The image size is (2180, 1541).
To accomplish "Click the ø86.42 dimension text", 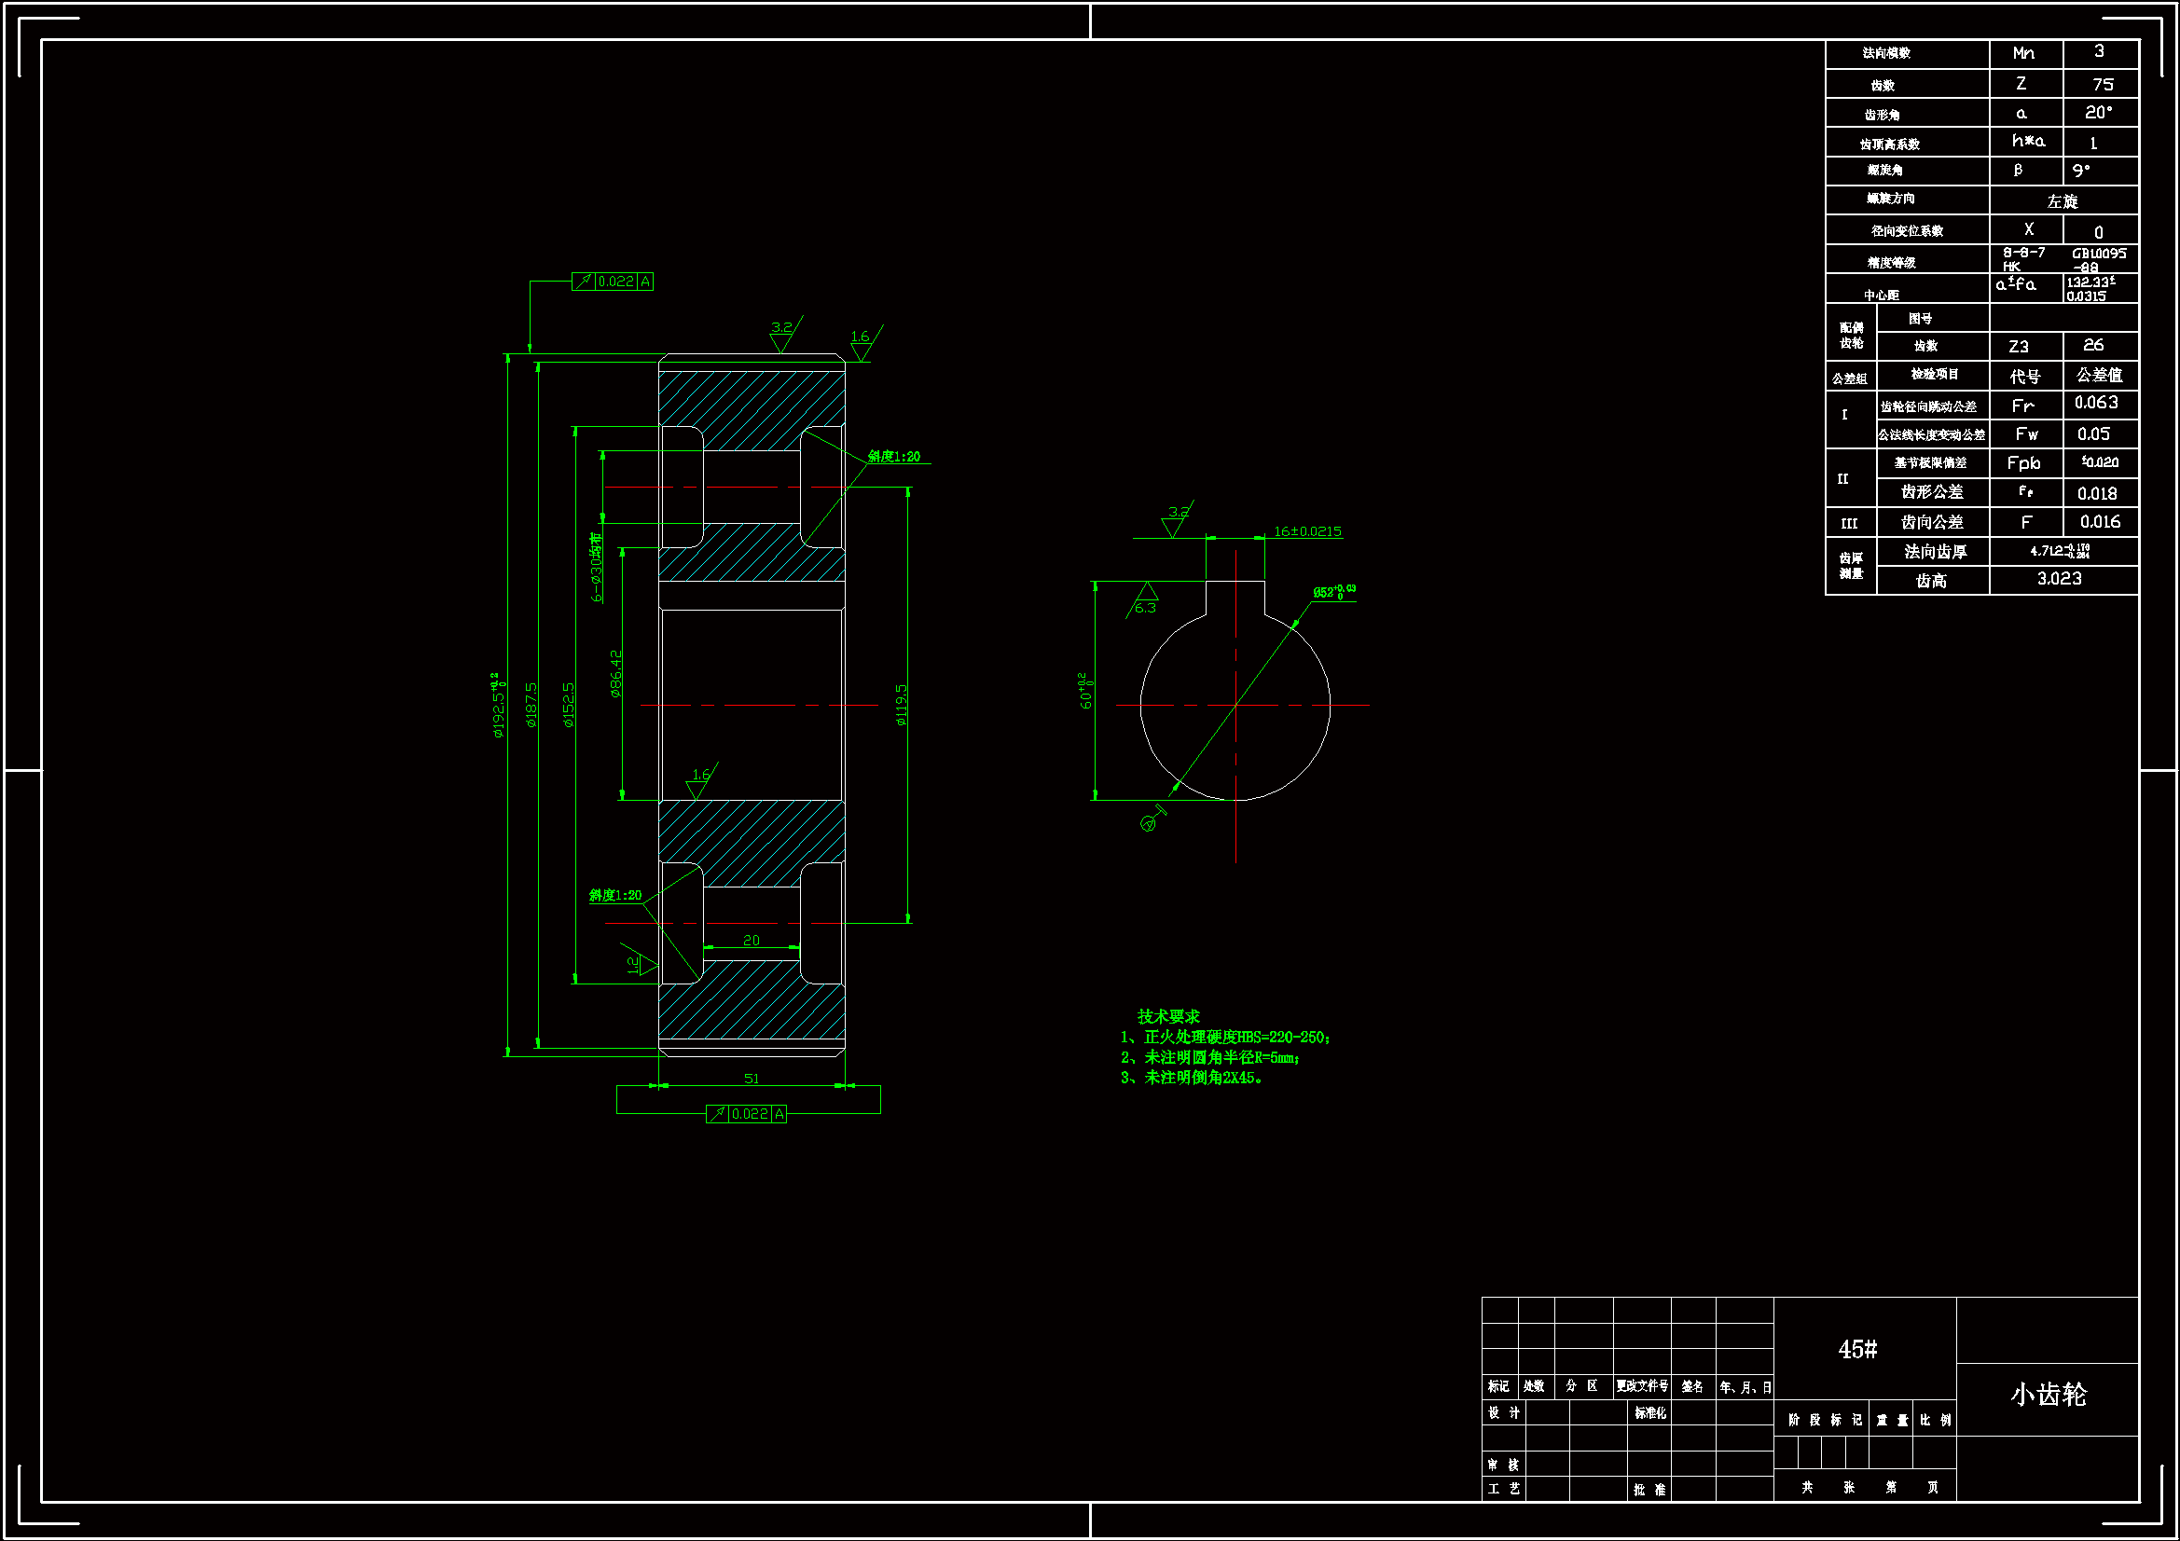I will tap(615, 674).
